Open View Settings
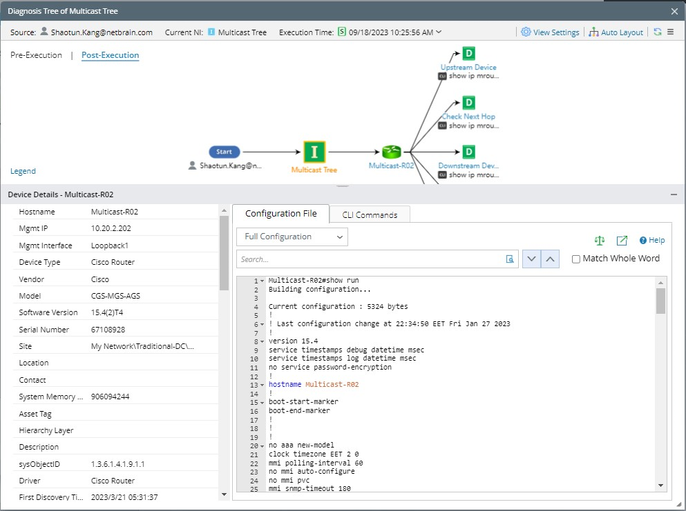Screen dimensions: 686x511 550,32
